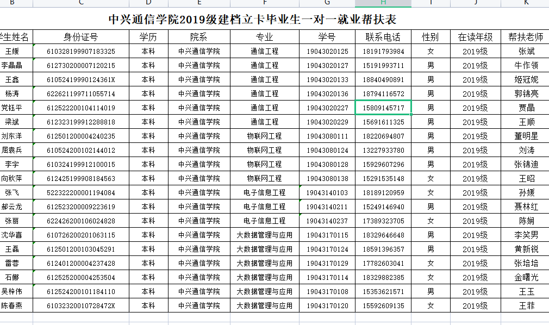
Task: Click the column K header
Action: pyautogui.click(x=526, y=3)
